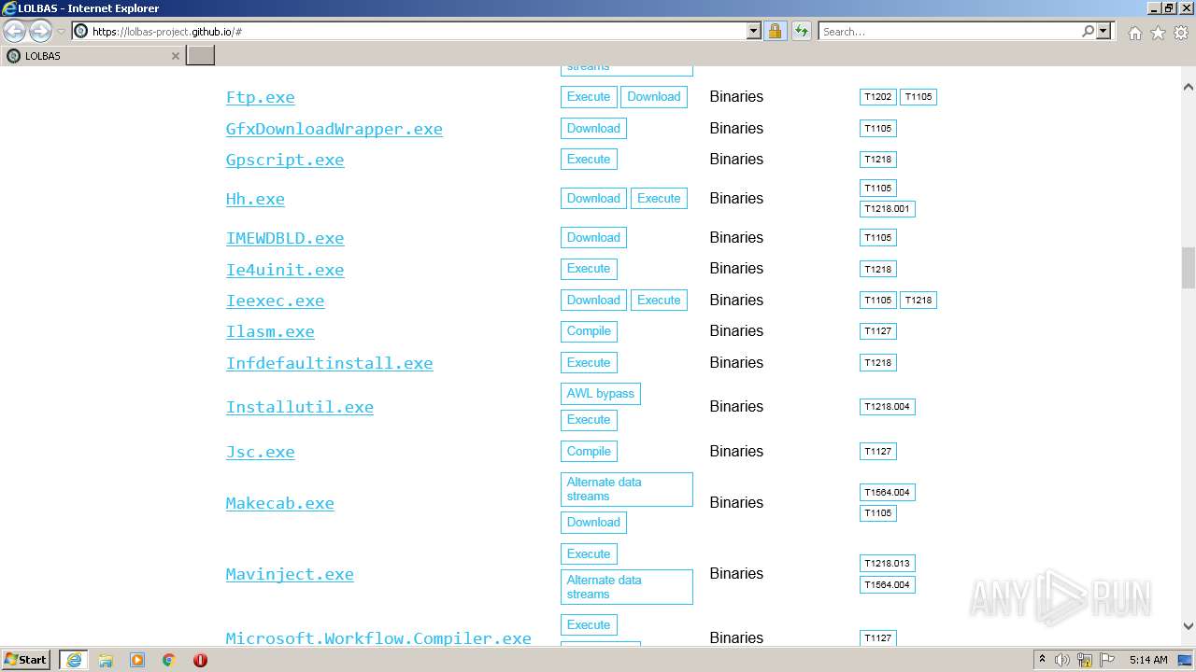1196x672 pixels.
Task: Open the Hh.exe link
Action: coord(255,199)
